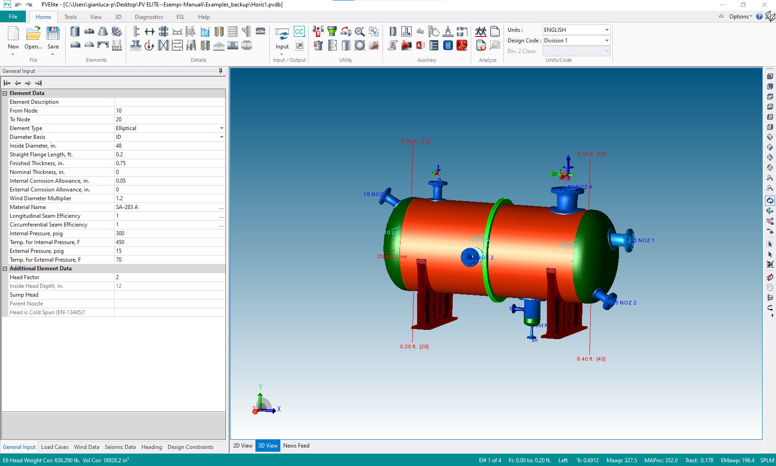The width and height of the screenshot is (776, 466).
Task: Click the Element Description field
Action: [170, 102]
